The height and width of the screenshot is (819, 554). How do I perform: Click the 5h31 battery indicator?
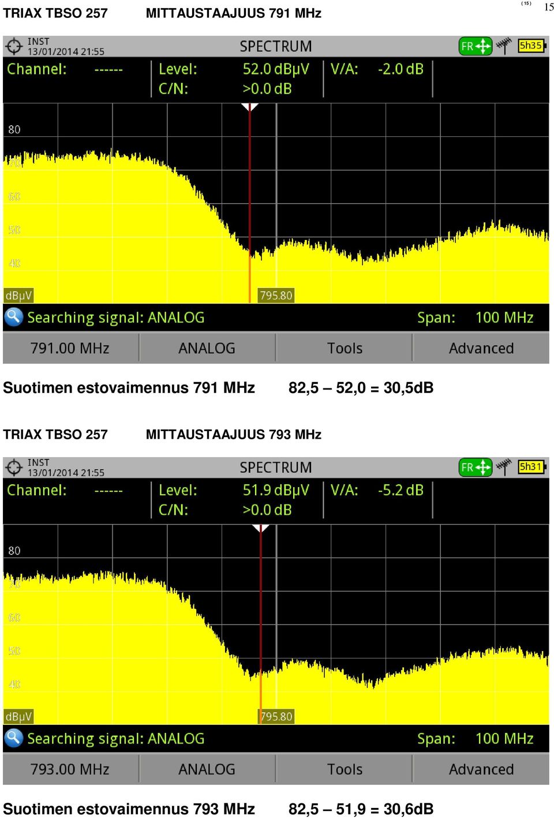[x=531, y=466]
